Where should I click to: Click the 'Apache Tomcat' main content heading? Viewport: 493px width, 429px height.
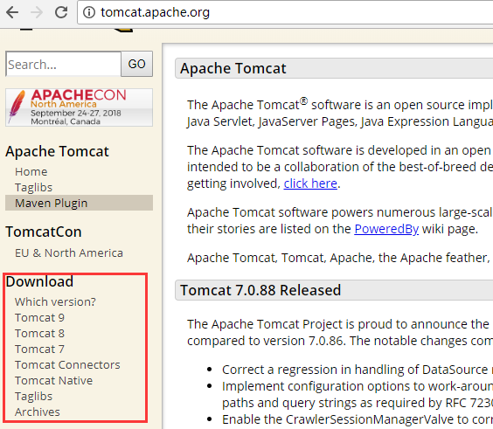(x=233, y=68)
